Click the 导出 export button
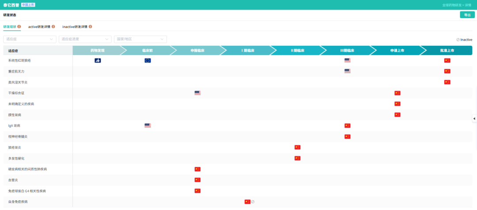Image resolution: width=477 pixels, height=210 pixels. (467, 15)
